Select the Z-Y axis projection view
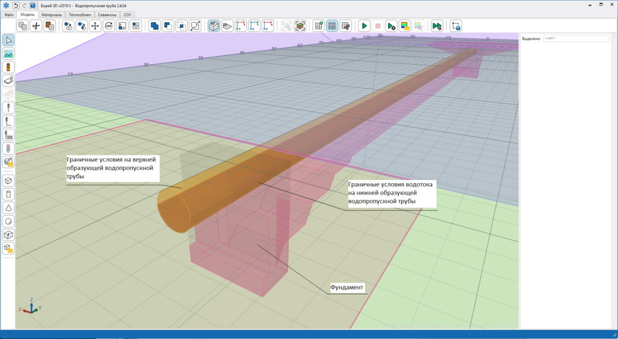Viewport: 618px width, 339px height. [254, 26]
